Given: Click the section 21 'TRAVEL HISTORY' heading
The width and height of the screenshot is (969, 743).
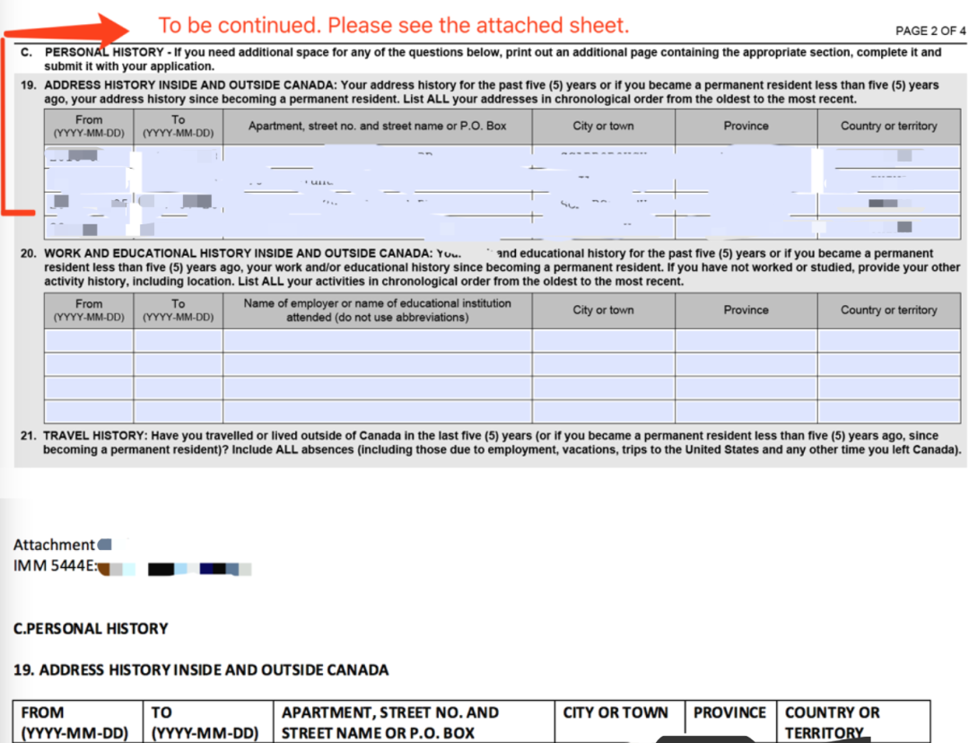Looking at the screenshot, I should tap(88, 435).
